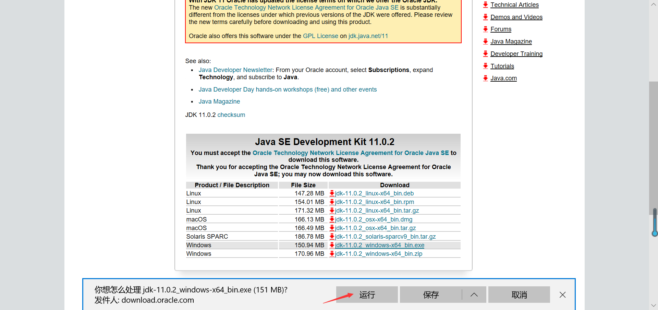658x310 pixels.
Task: Click the 170.96 MB file size cell
Action: (x=303, y=254)
